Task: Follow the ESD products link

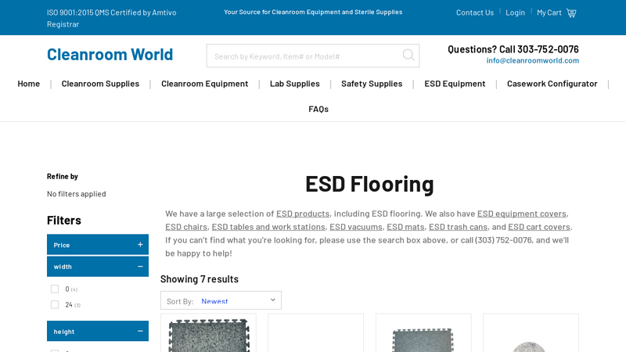Action: pos(303,214)
